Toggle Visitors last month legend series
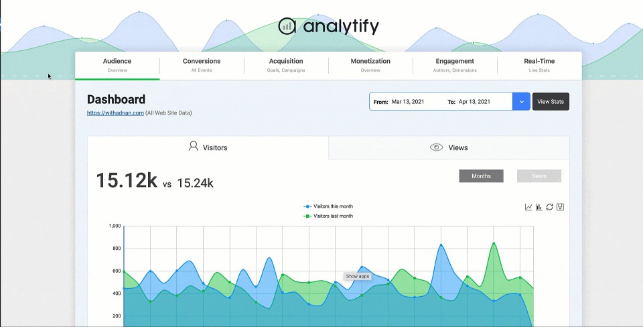Image resolution: width=643 pixels, height=327 pixels. 328,216
